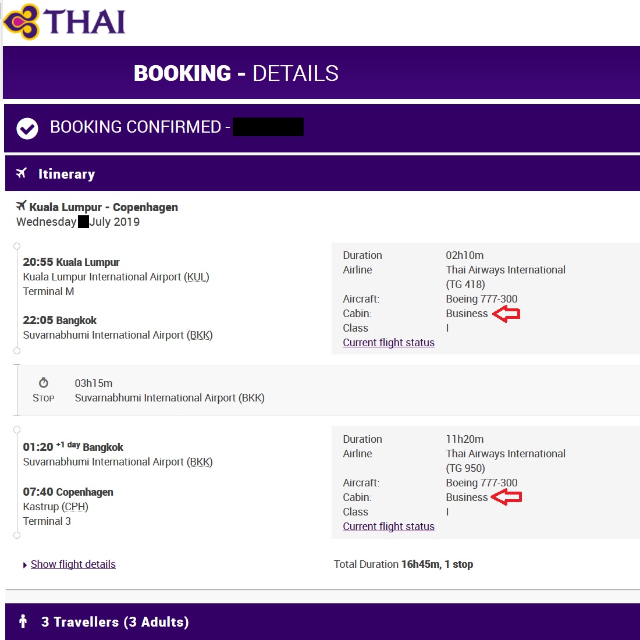
Task: Click the stopover stopwatch icon
Action: 44,383
